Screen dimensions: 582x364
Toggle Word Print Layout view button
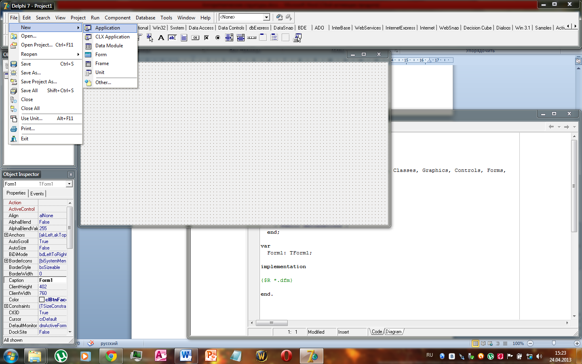coord(476,343)
